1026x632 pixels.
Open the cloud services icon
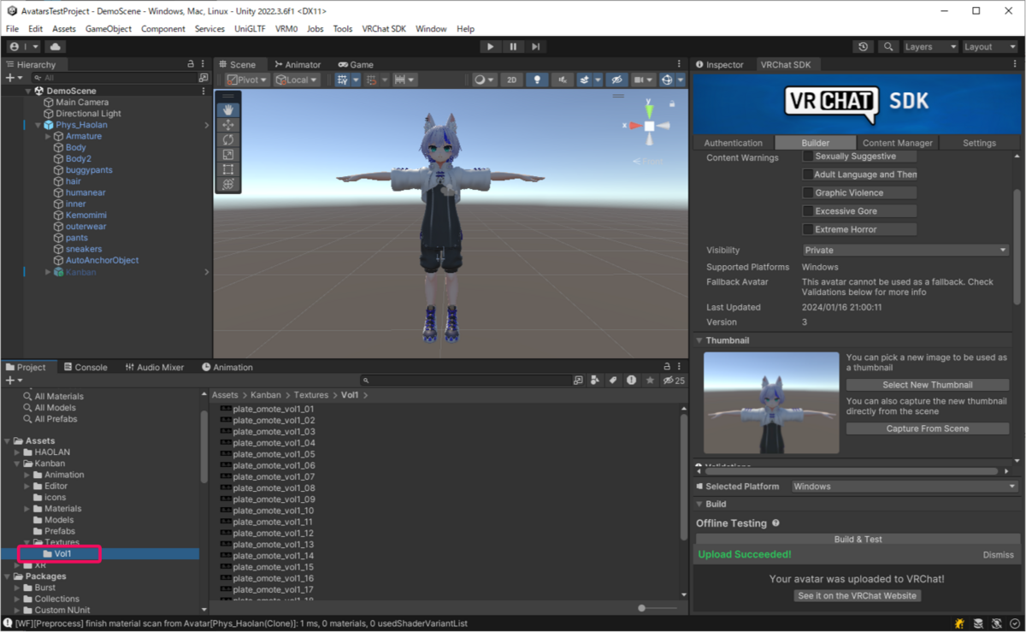(56, 47)
